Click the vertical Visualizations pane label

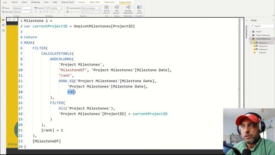click(x=247, y=31)
